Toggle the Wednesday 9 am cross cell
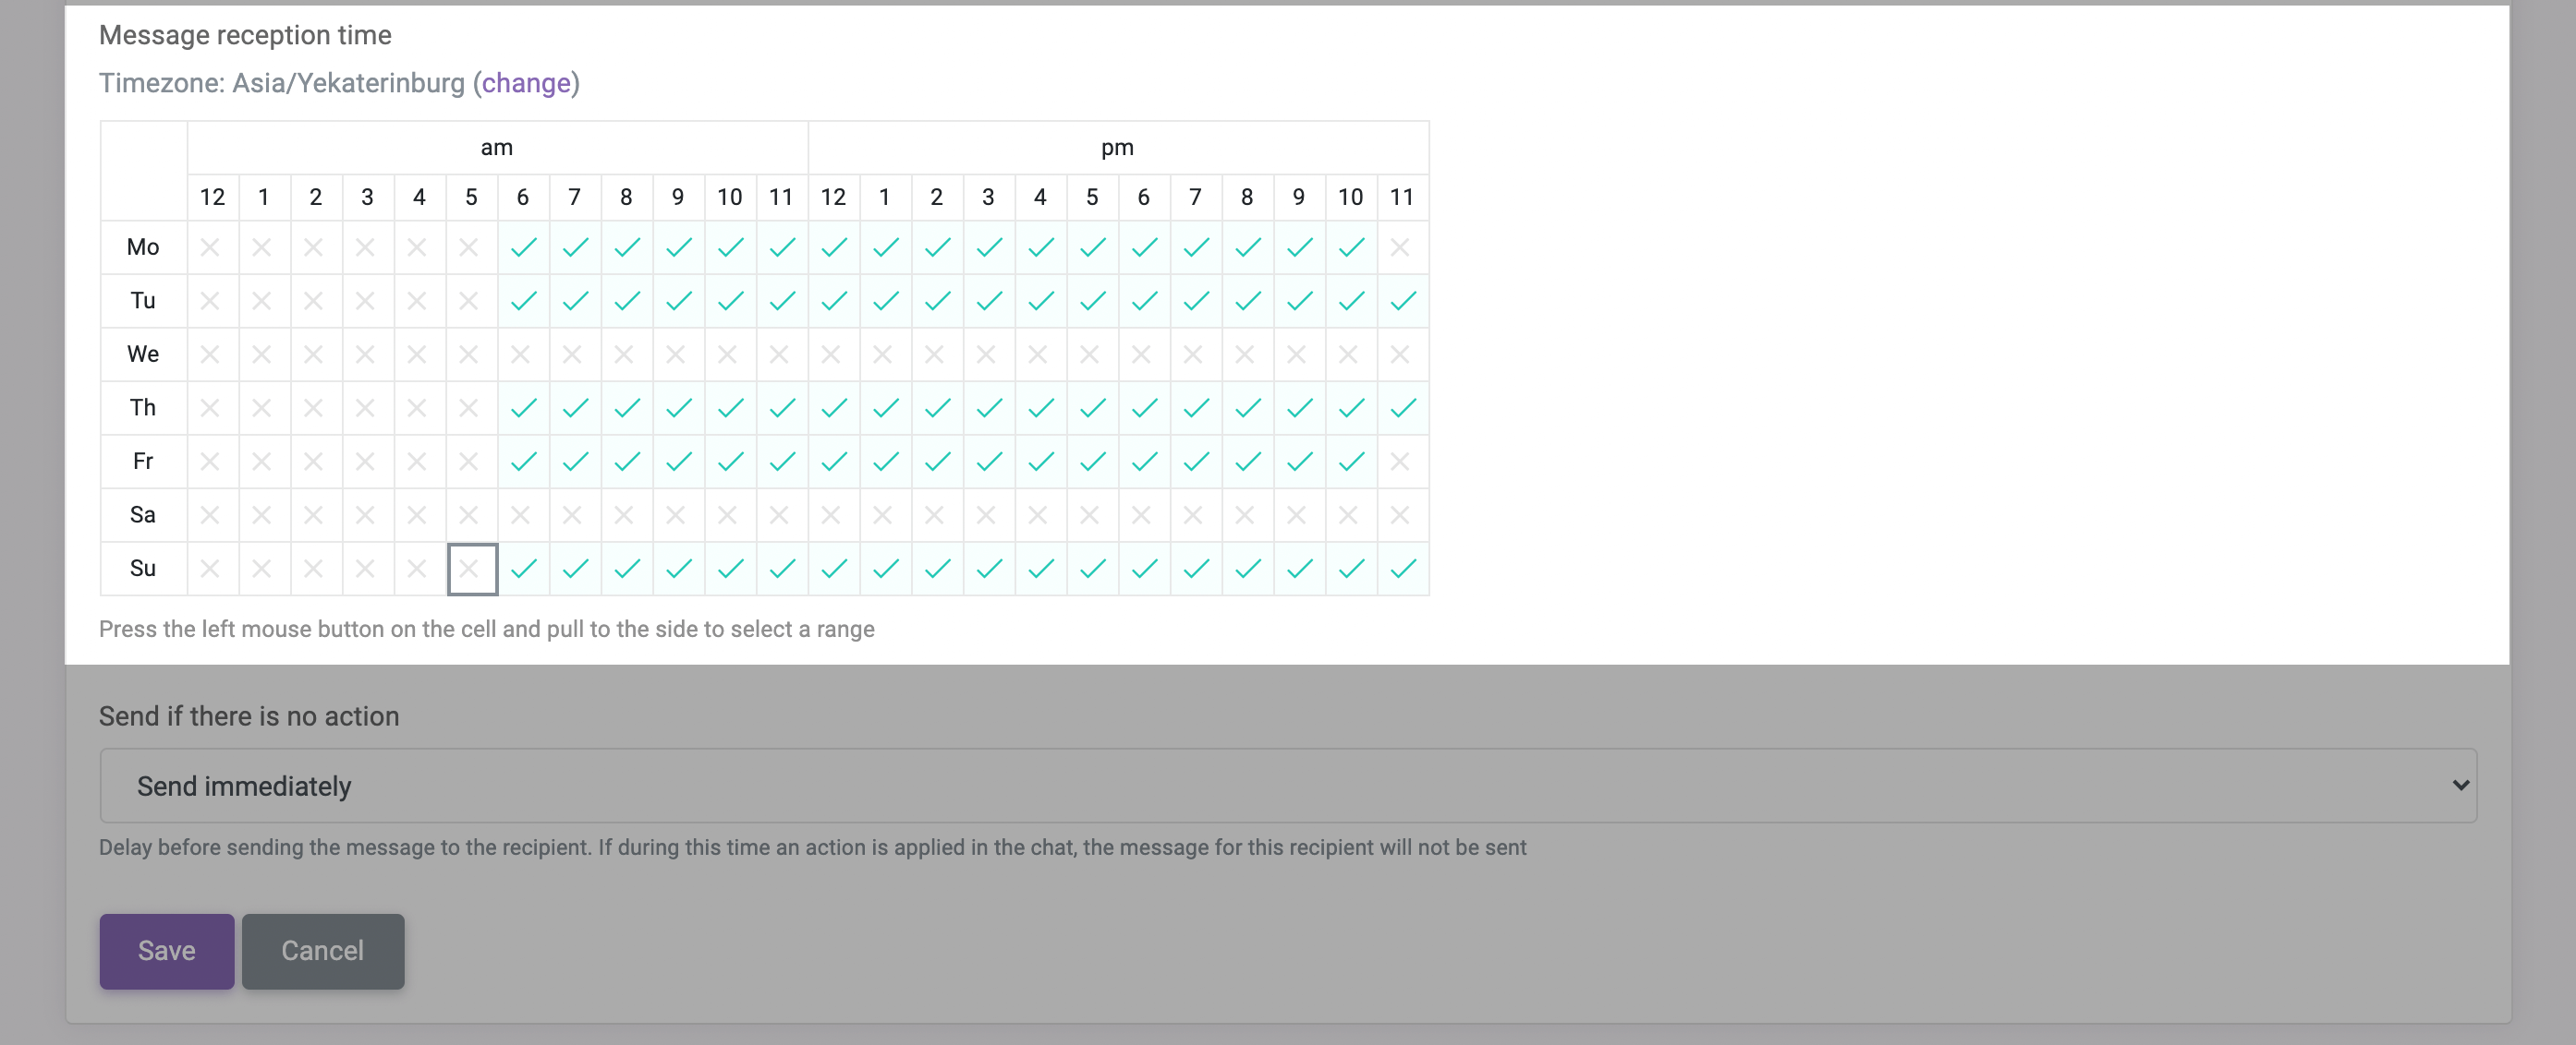 point(678,354)
